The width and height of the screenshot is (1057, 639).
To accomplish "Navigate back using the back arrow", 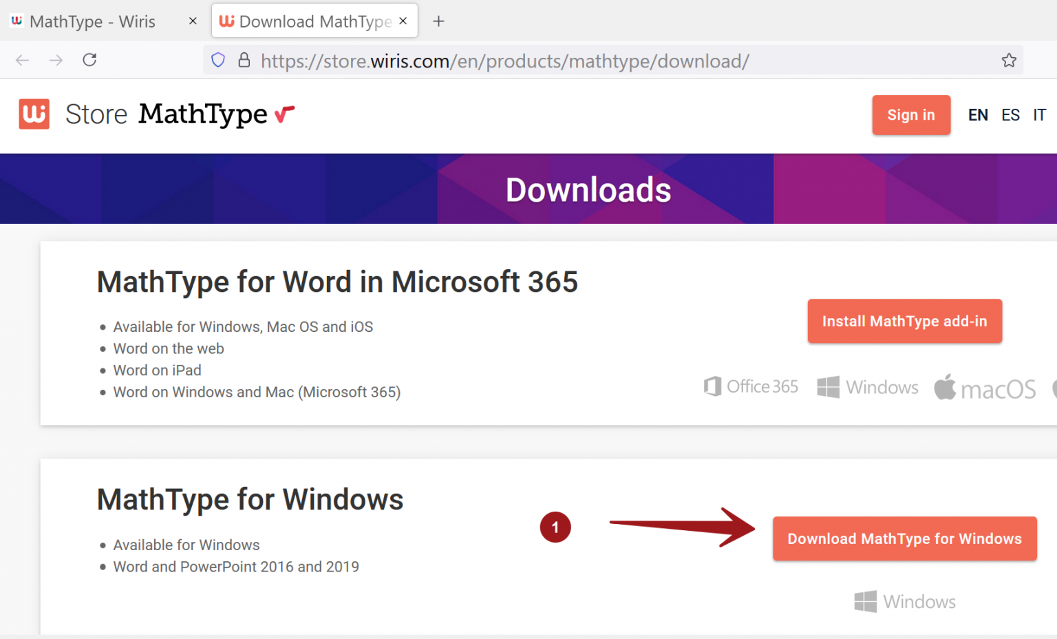I will click(22, 61).
